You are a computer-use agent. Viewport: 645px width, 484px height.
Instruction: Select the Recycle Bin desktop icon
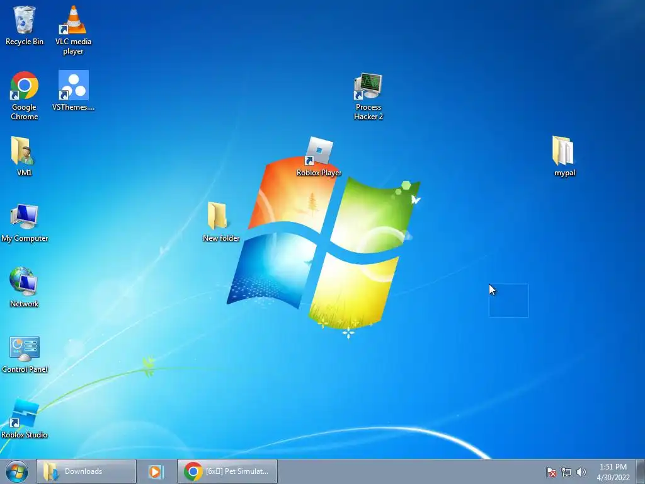point(25,25)
